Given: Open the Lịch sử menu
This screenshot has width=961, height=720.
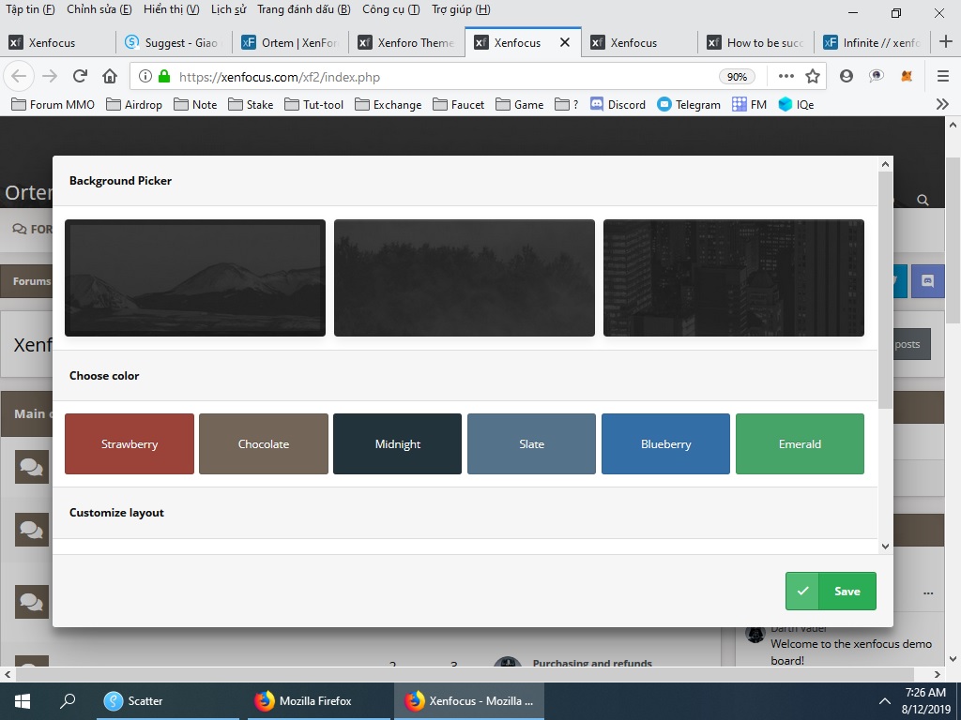Looking at the screenshot, I should [229, 9].
